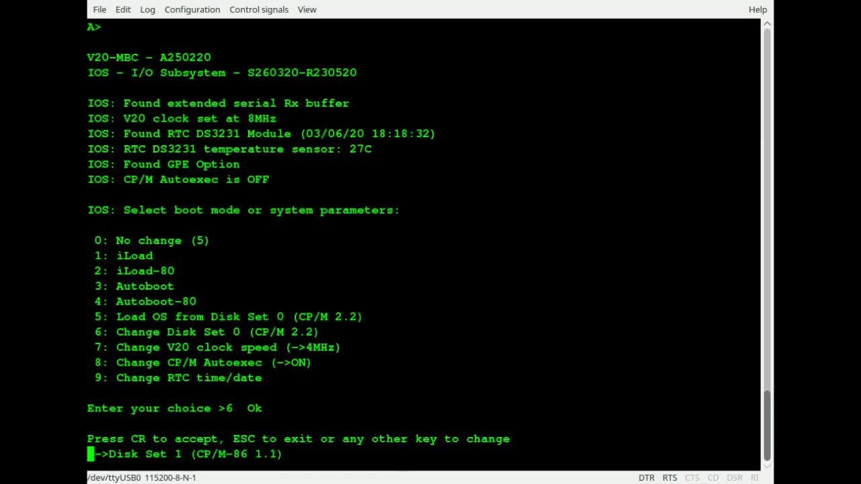Click the 'Enter your choice >6 Ok' line
Screen dimensions: 861x484
click(x=174, y=409)
